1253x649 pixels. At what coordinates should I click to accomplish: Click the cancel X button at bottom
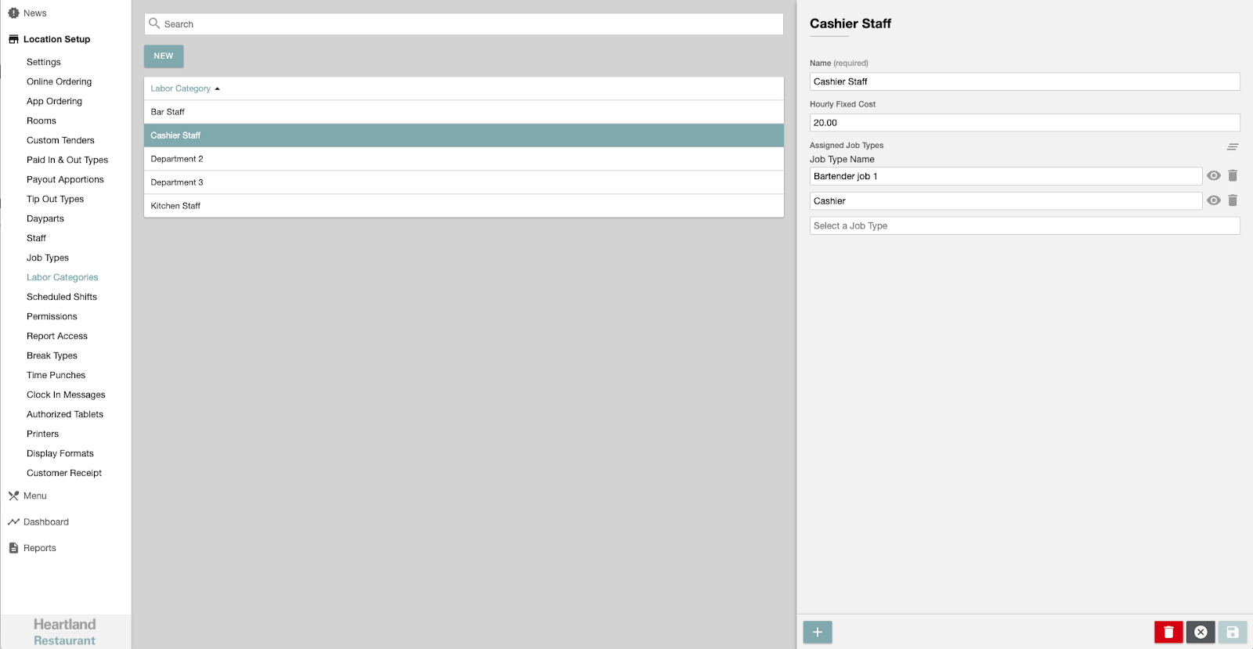[x=1201, y=632]
